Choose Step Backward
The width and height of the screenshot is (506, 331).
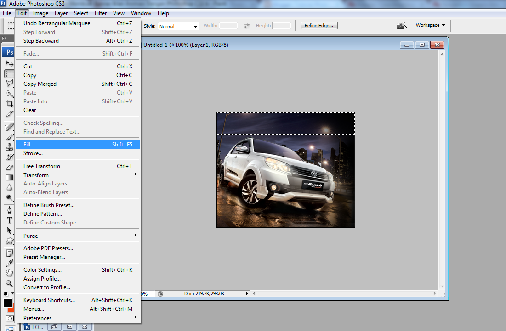click(78, 40)
